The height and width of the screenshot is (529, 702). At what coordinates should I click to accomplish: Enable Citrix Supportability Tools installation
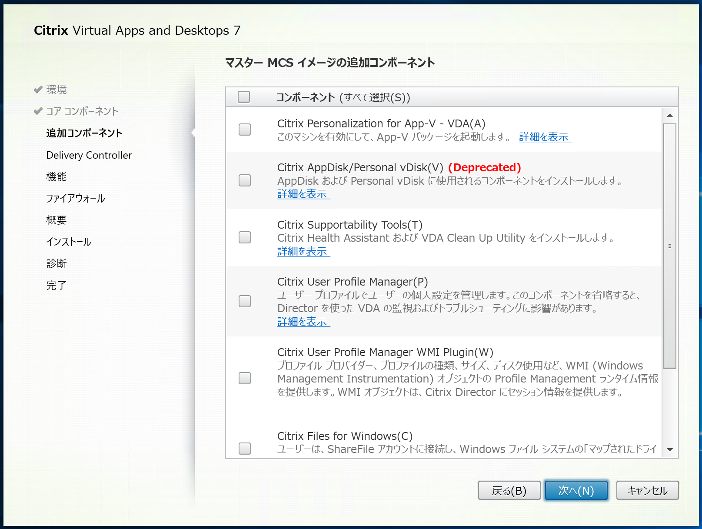(245, 237)
